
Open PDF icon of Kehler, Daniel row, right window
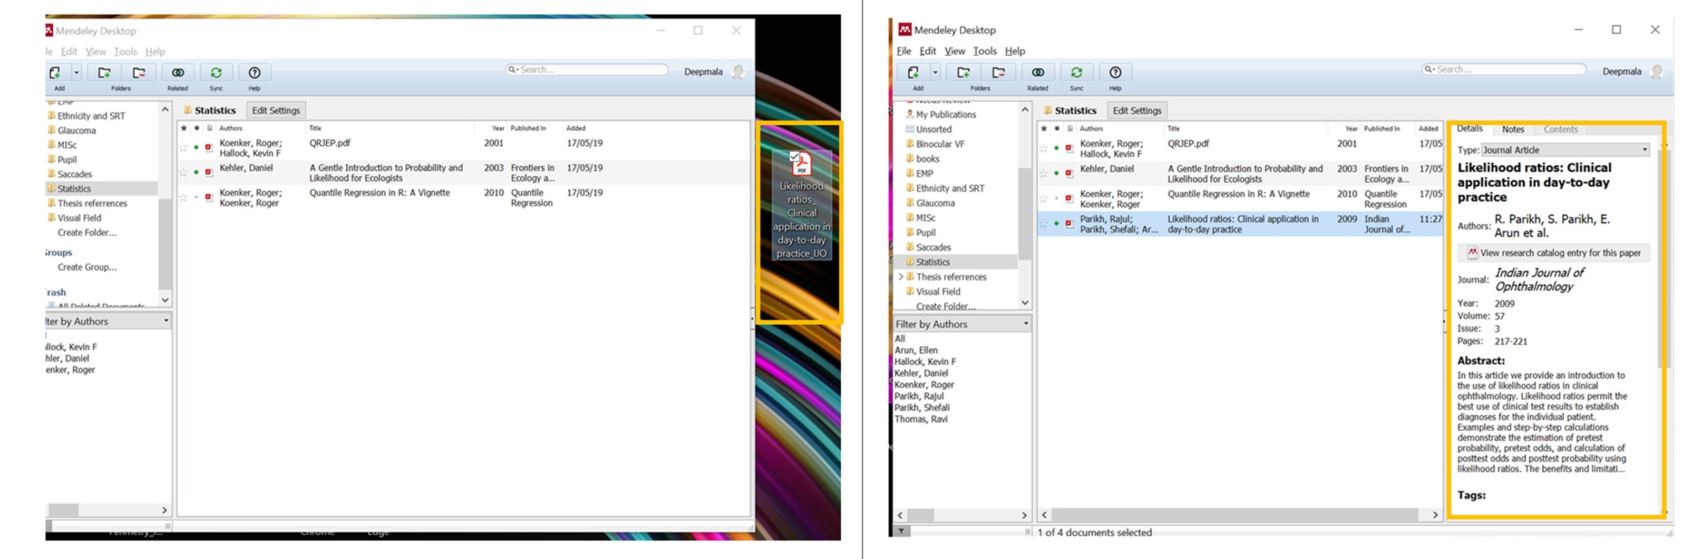[x=1069, y=173]
